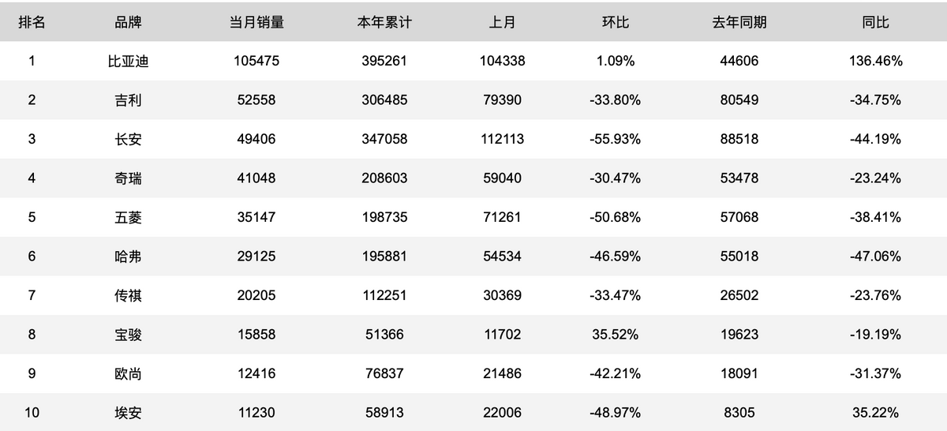Click the 奇瑞 brand name
Viewport: 947px width, 431px height.
click(128, 178)
